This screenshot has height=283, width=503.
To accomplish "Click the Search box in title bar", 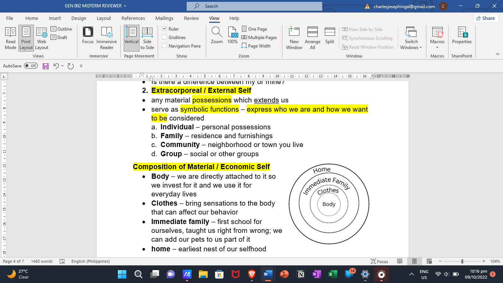I will pos(254,6).
